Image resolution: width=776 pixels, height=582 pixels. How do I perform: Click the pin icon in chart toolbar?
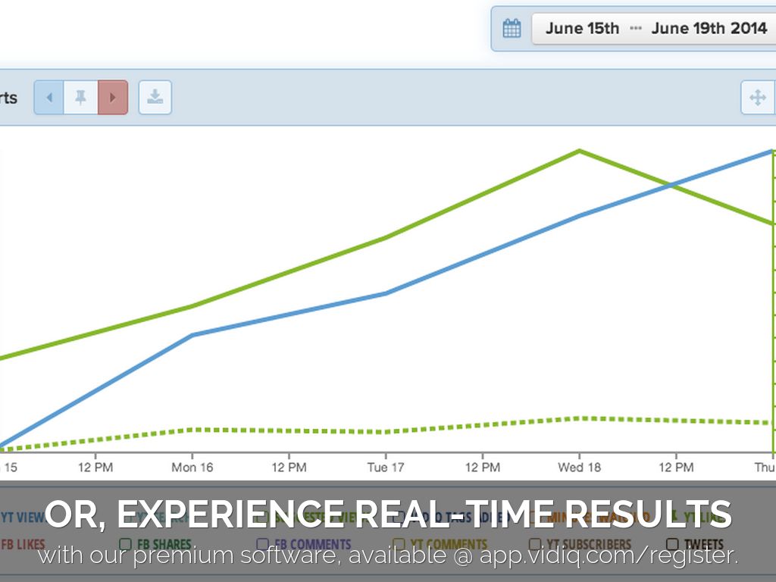point(80,98)
